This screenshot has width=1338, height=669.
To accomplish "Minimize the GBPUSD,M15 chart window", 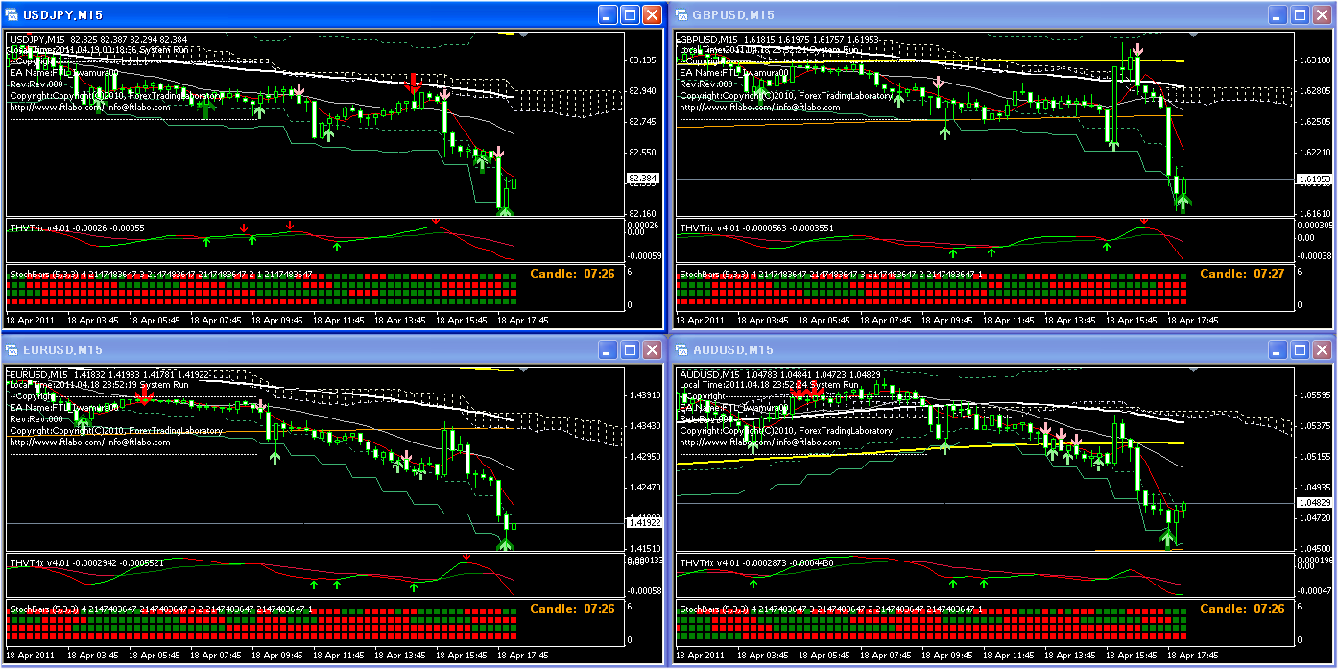I will click(1278, 15).
